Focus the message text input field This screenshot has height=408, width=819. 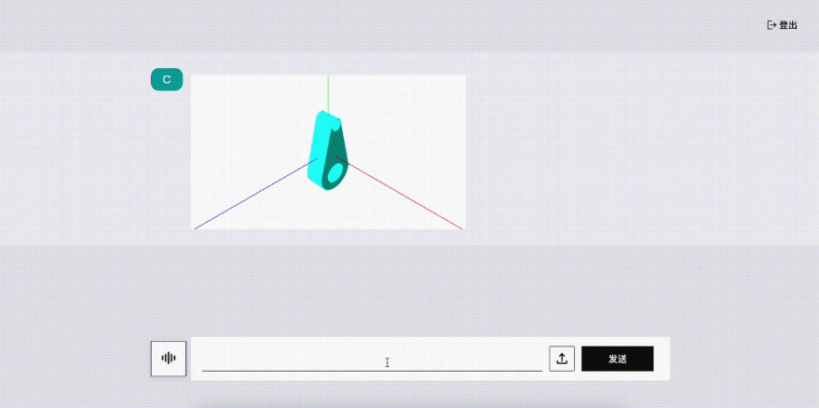point(372,359)
